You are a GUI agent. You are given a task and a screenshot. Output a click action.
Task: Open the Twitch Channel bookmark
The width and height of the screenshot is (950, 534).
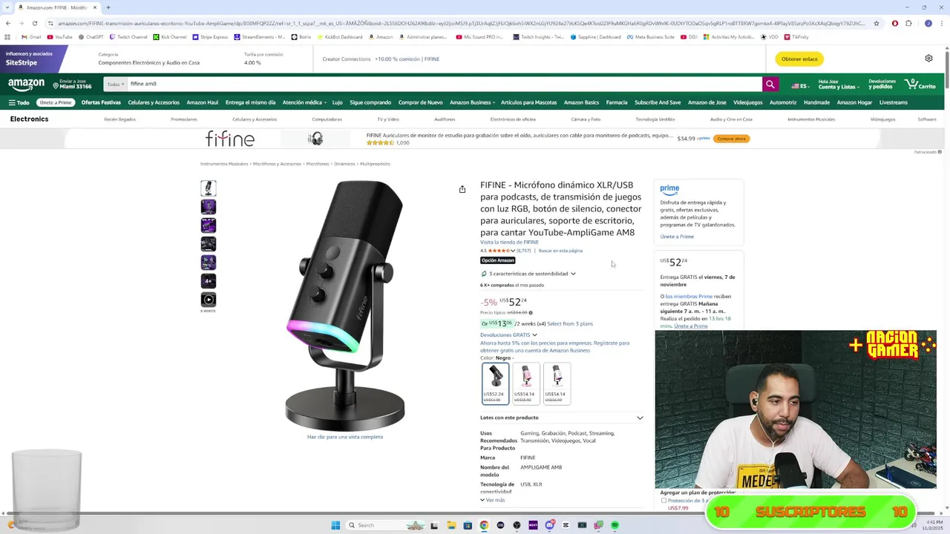[128, 36]
